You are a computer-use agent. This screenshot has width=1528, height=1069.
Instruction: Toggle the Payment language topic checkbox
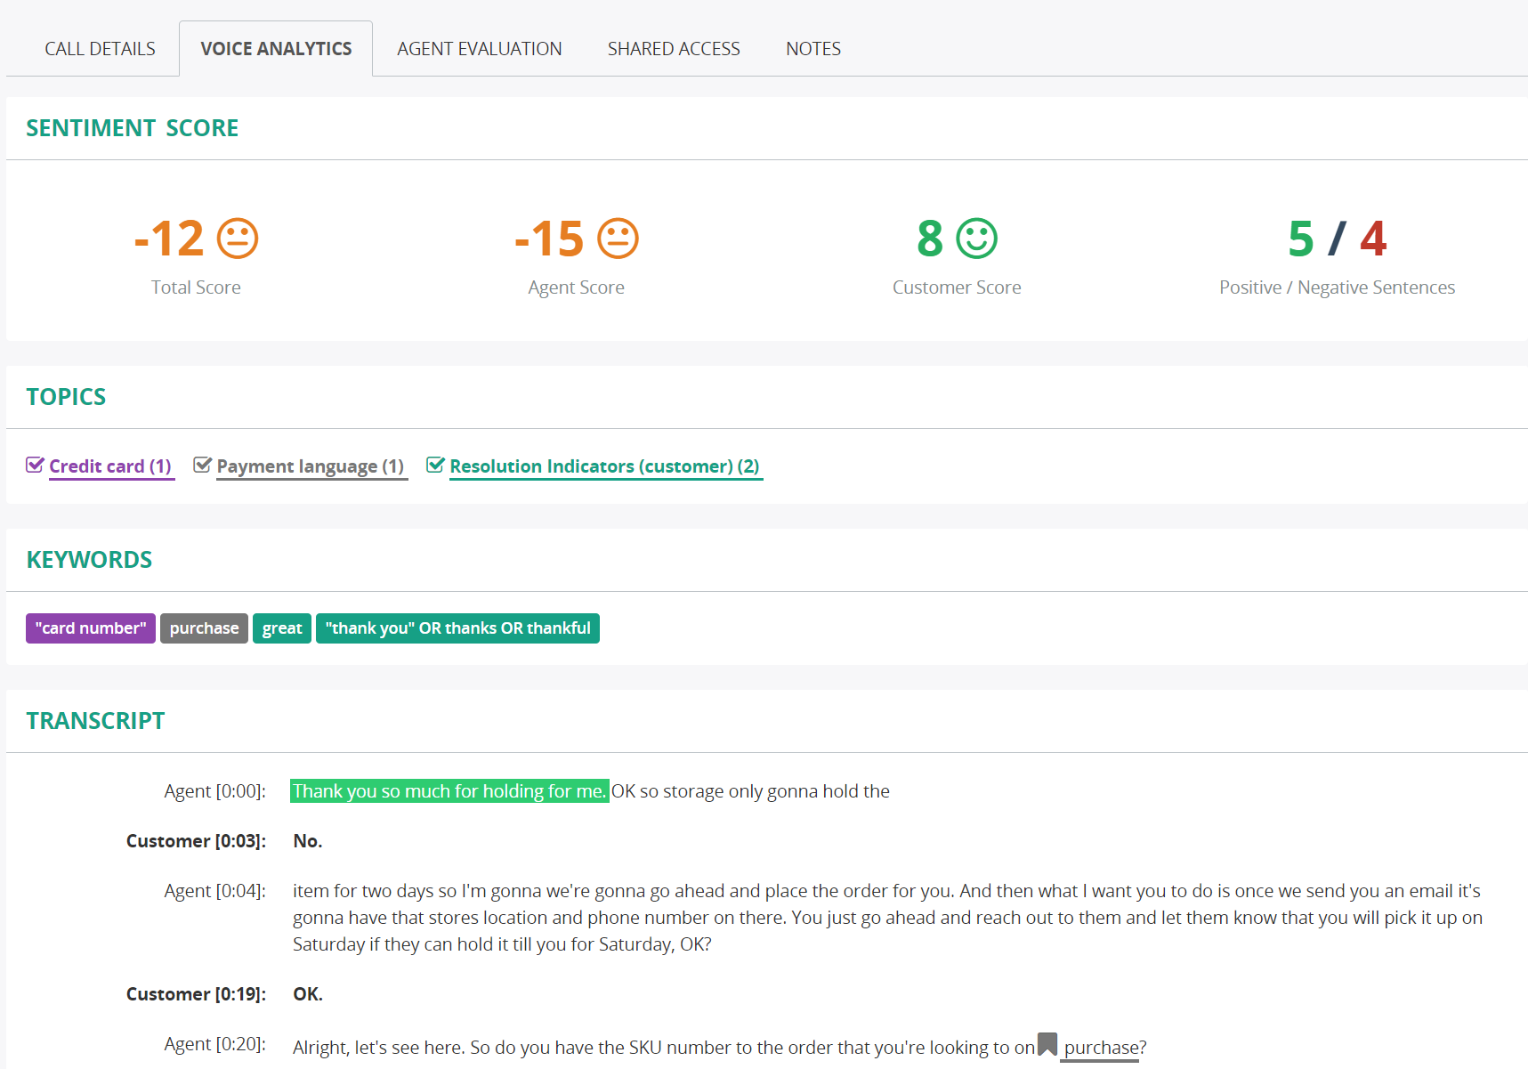click(x=202, y=466)
